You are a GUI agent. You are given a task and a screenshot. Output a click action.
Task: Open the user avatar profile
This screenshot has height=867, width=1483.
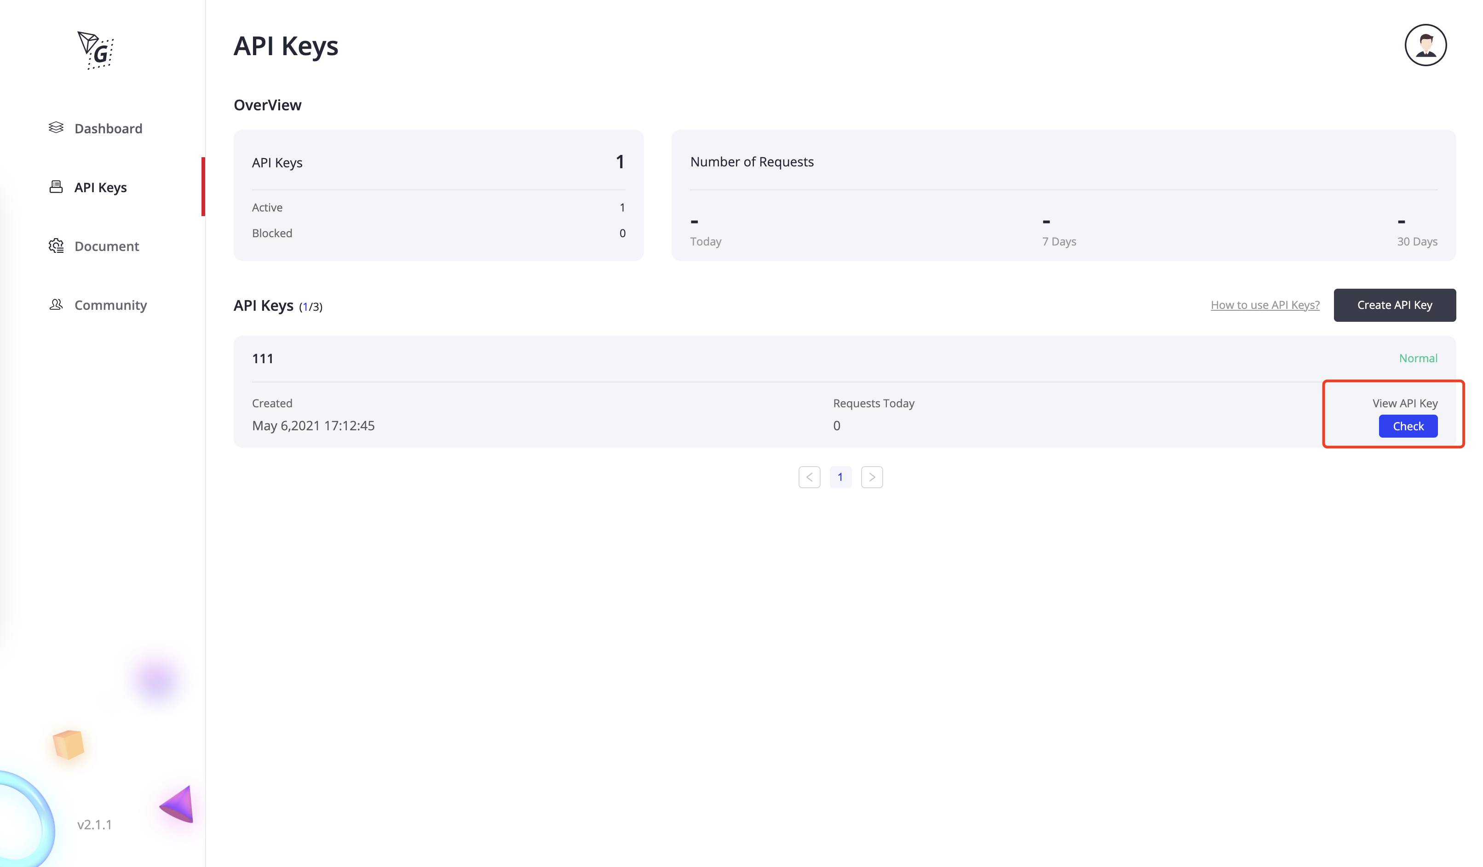coord(1426,46)
